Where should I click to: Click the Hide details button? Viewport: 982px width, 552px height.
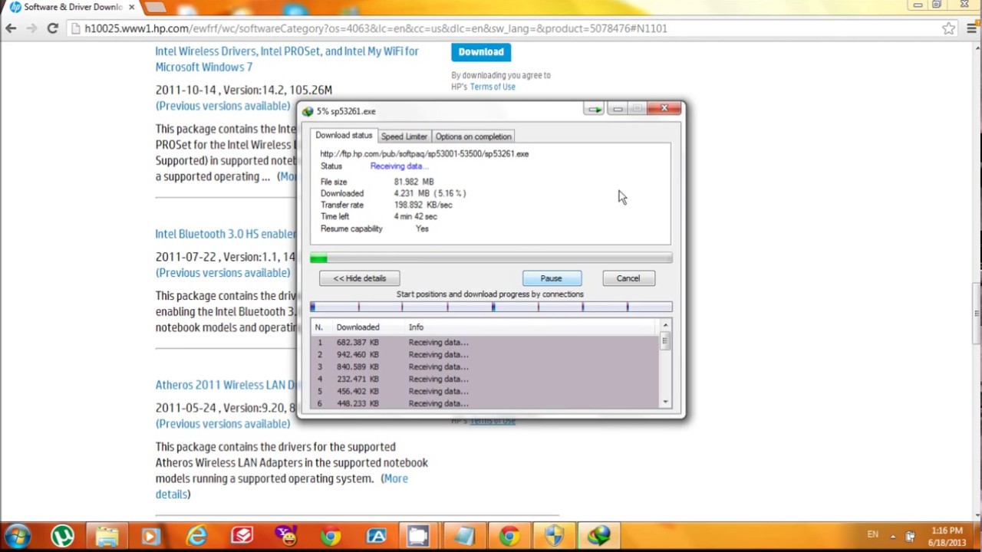[x=360, y=278]
